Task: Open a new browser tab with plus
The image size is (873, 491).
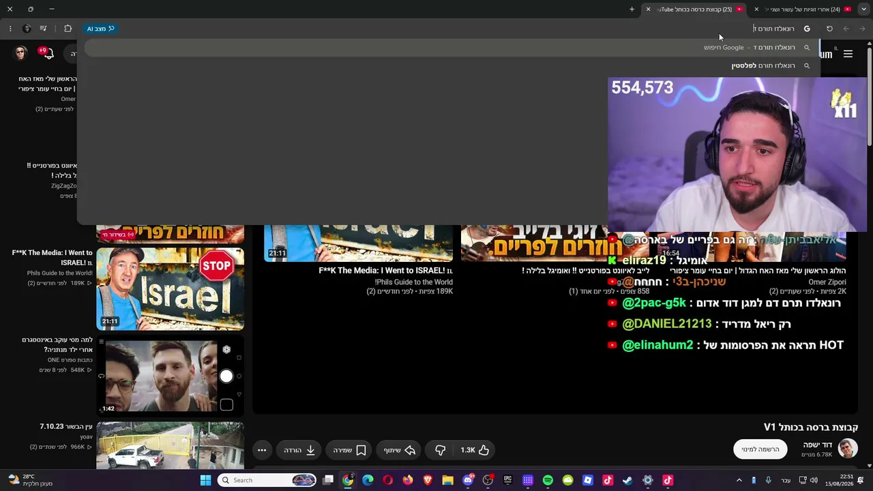Action: point(632,10)
